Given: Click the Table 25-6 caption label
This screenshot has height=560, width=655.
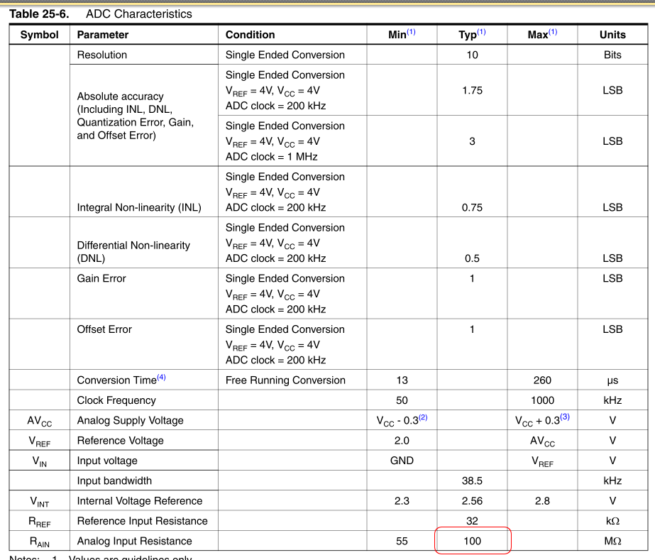Looking at the screenshot, I should tap(39, 13).
